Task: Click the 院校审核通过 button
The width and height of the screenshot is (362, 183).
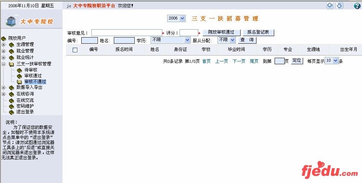Action: (x=221, y=32)
